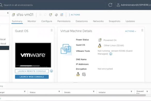Filter the Status column
This screenshot has width=151, height=101.
click(59, 91)
